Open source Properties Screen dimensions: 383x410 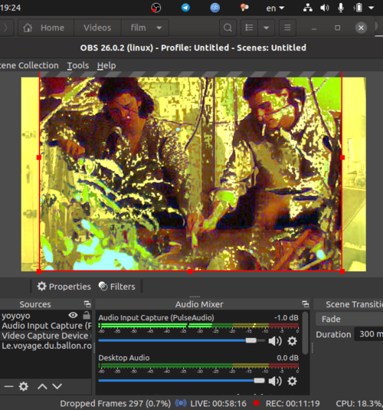tap(64, 287)
